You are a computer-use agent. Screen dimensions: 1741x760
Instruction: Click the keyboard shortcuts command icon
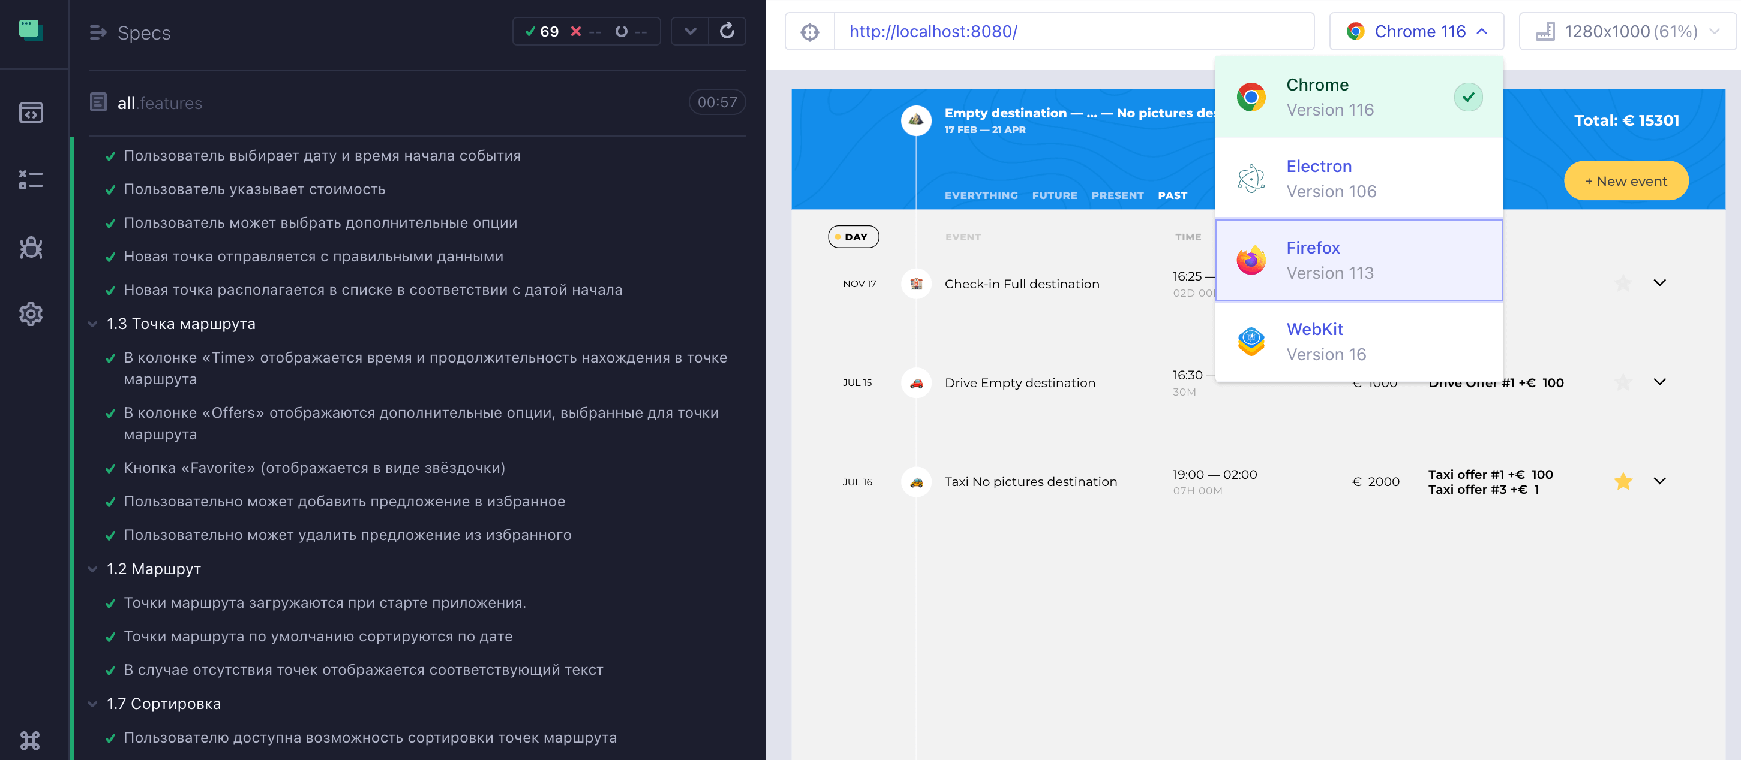pos(31,740)
